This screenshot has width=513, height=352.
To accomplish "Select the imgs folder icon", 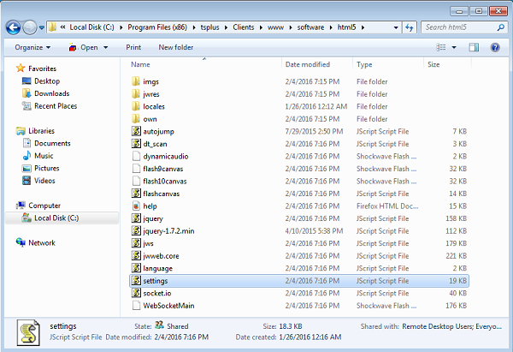I will (x=136, y=81).
